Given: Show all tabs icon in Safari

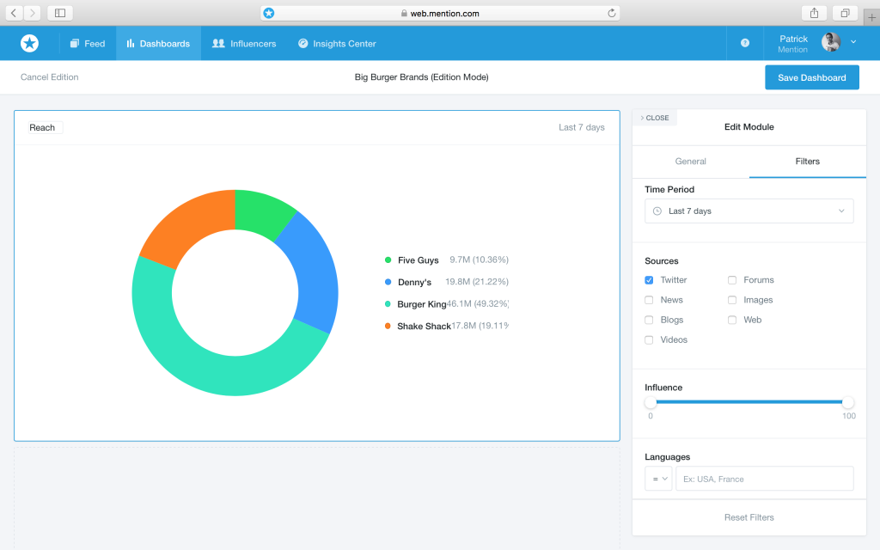Looking at the screenshot, I should (845, 13).
